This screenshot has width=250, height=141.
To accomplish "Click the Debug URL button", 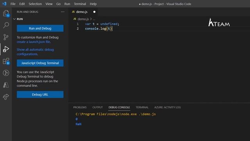I will coord(40,94).
